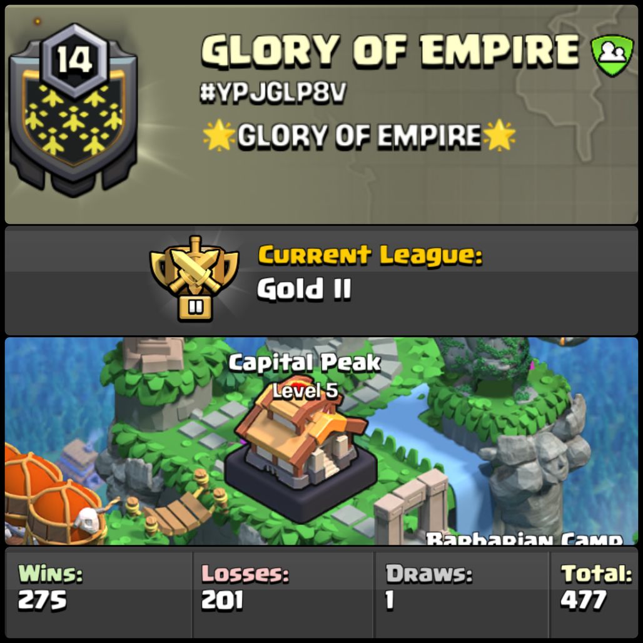The height and width of the screenshot is (643, 643).
Task: Select the Losses 201 stat cell
Action: pos(283,594)
